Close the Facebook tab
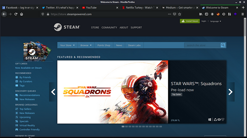The image size is (247, 138). click(37, 8)
